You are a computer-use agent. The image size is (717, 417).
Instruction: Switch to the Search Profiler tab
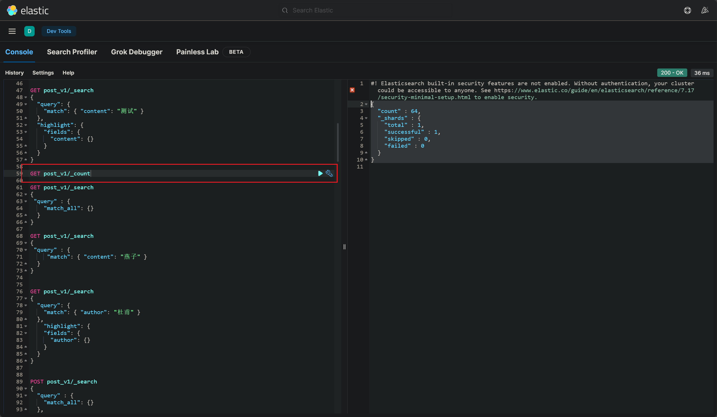[x=72, y=52]
